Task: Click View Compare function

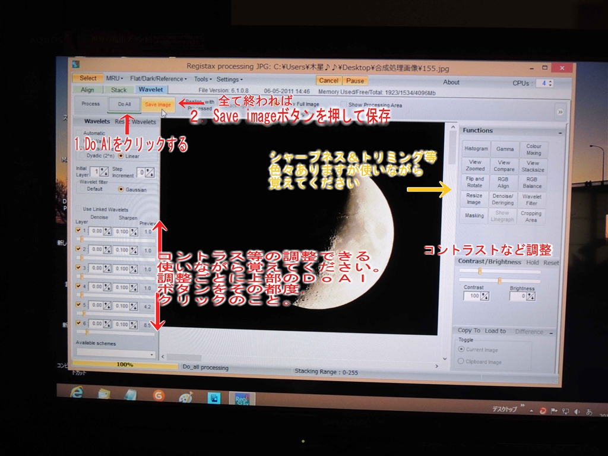Action: [x=503, y=166]
